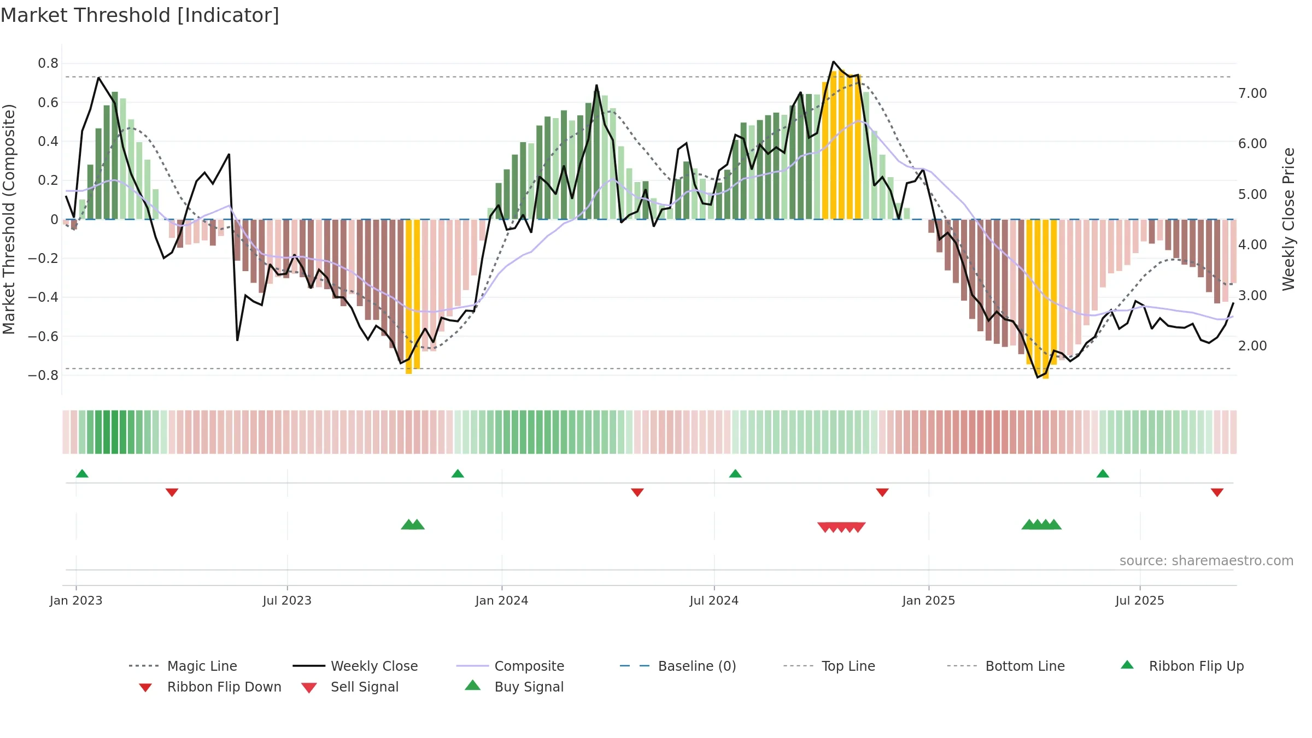The width and height of the screenshot is (1312, 738).
Task: Click the Jan 2025 x-axis label
Action: (x=929, y=600)
